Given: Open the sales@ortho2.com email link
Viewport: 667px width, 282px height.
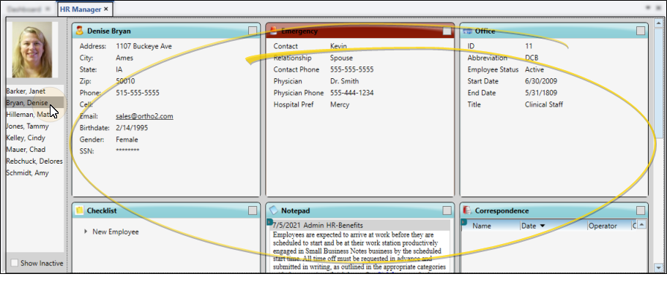Looking at the screenshot, I should coord(145,116).
